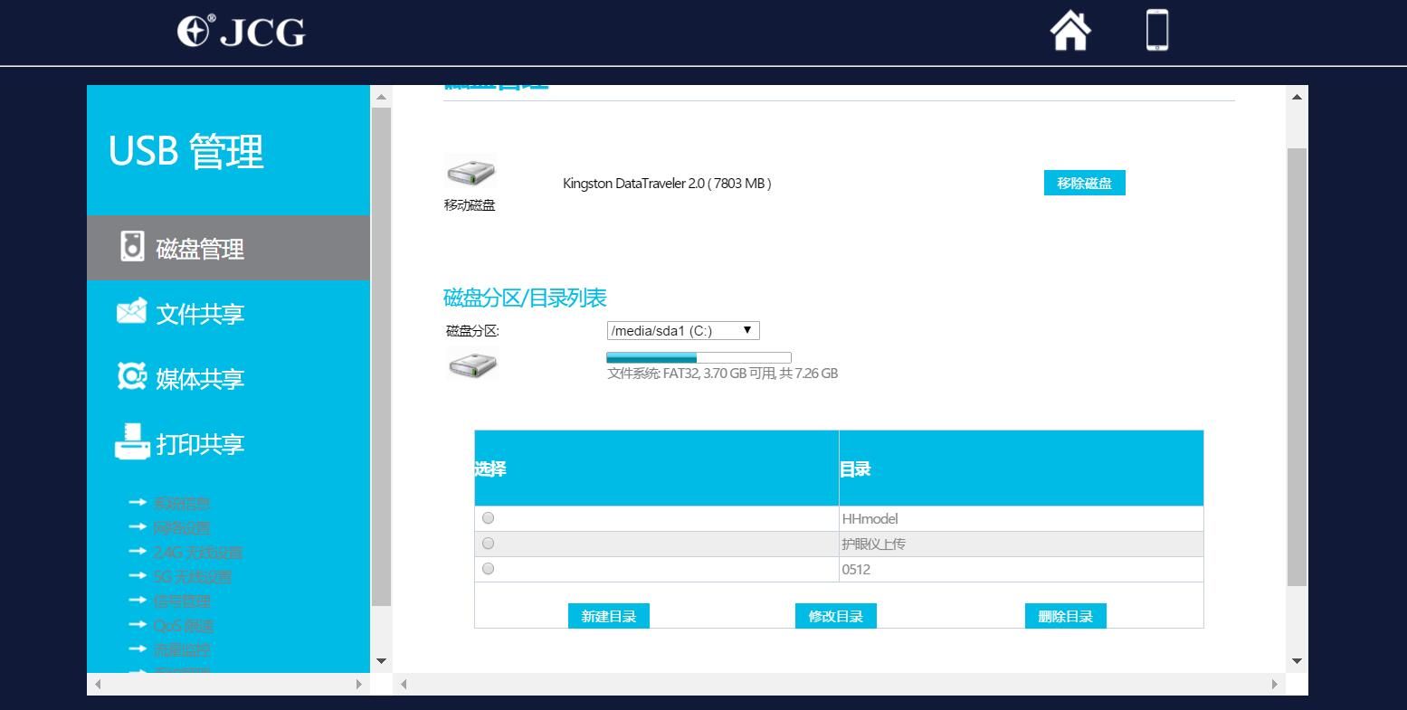Select the 护眼仪上传 directory radio button
The image size is (1407, 710).
[x=489, y=544]
